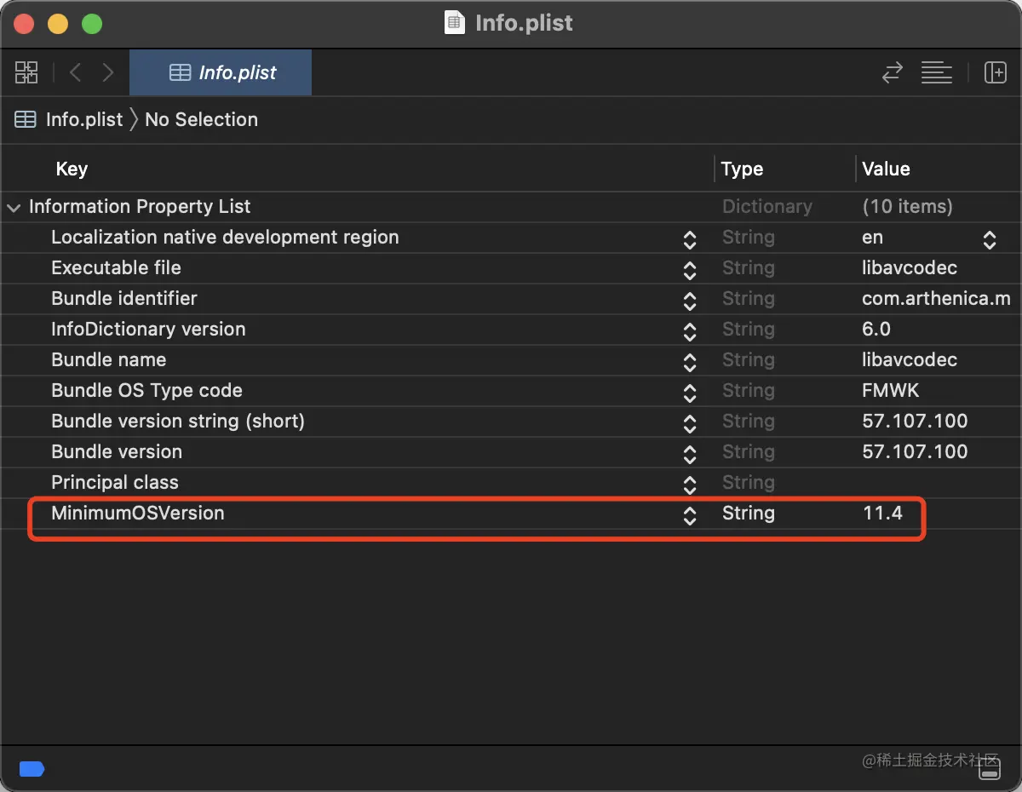Click No Selection in the jump bar
The image size is (1022, 792).
pyautogui.click(x=201, y=119)
